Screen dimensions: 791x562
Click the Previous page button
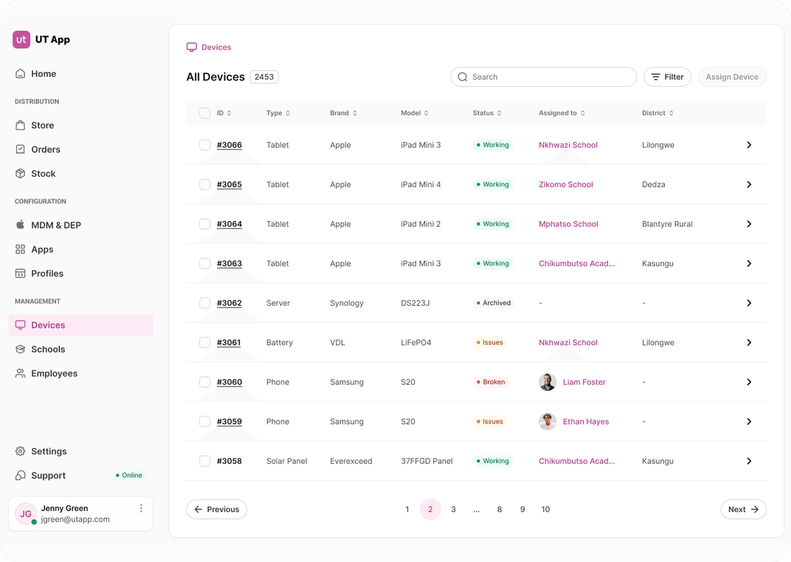(216, 509)
